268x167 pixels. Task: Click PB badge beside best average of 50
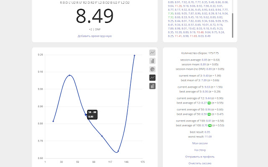pos(209,114)
